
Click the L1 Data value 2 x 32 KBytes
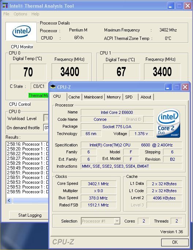pos(164,184)
